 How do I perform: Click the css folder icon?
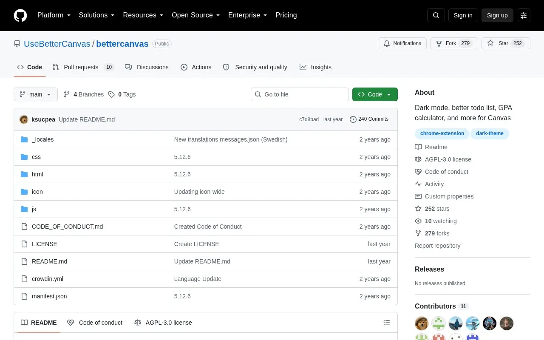pyautogui.click(x=24, y=157)
